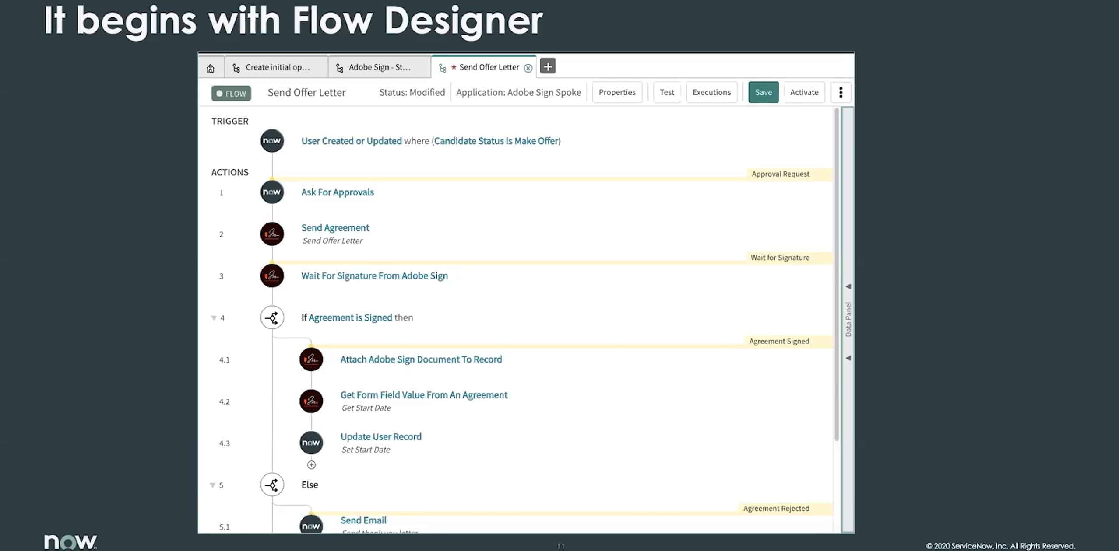Click the Set Start Date annotation

coord(366,450)
